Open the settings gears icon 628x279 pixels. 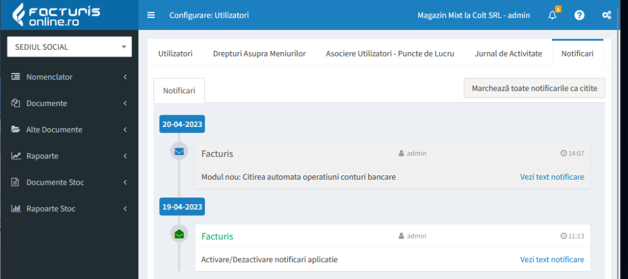pos(607,15)
